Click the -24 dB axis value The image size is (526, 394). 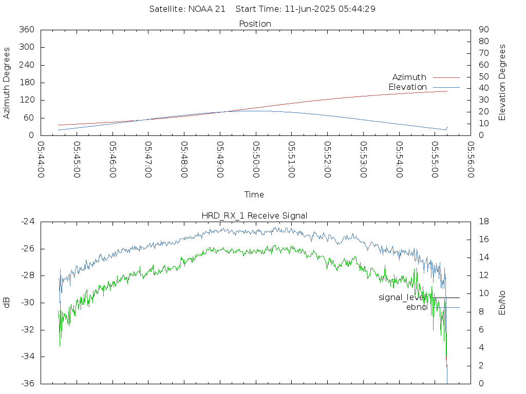pyautogui.click(x=28, y=222)
